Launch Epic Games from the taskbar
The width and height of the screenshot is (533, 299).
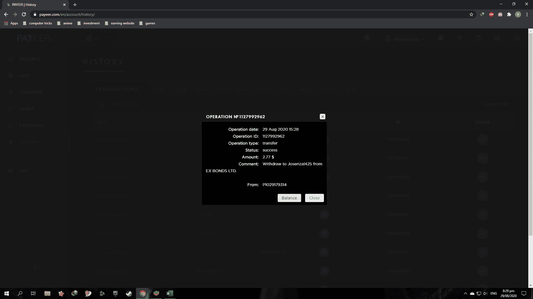point(115,293)
